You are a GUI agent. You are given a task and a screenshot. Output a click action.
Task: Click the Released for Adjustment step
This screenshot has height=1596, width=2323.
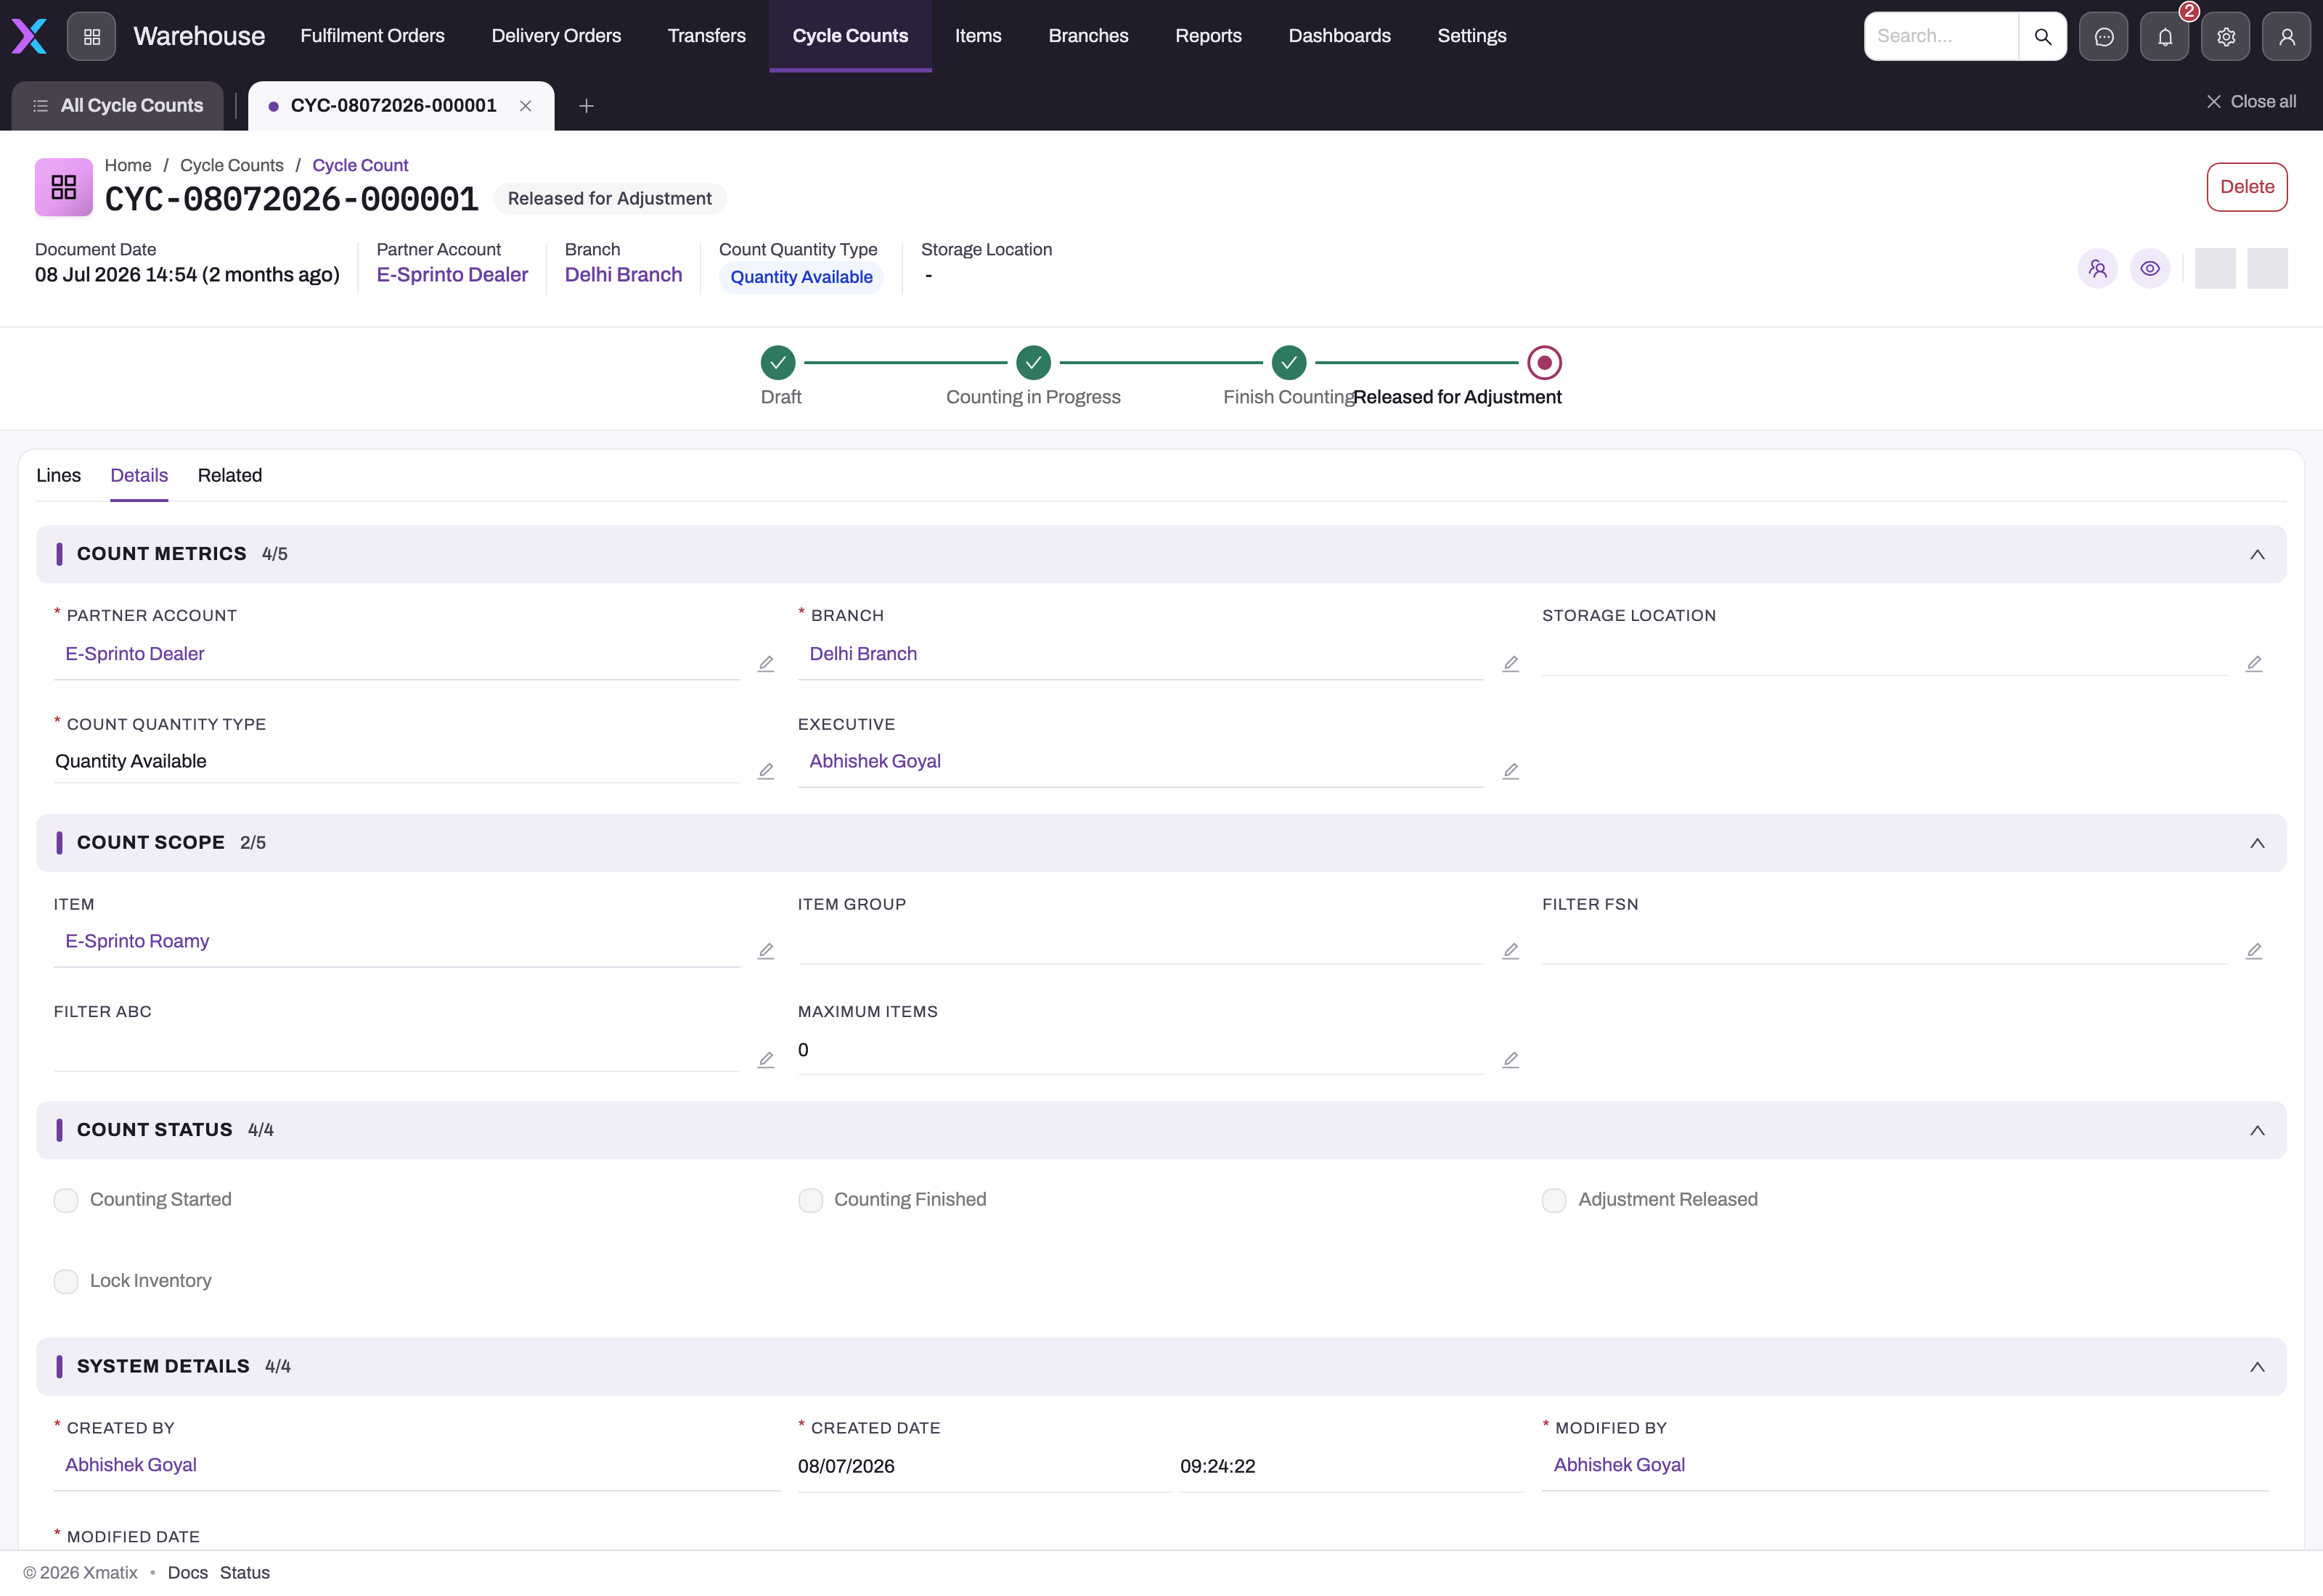coord(1545,363)
